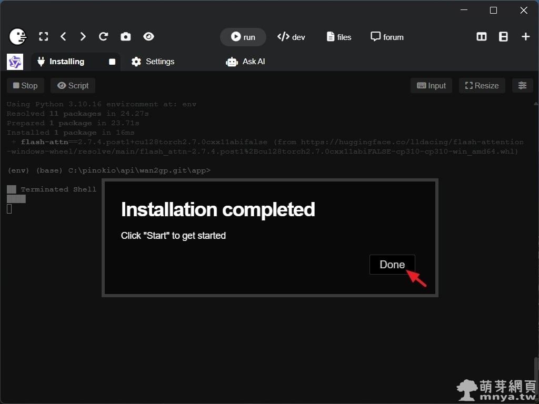
Task: Click the Wan2GP app logo icon
Action: 15,62
